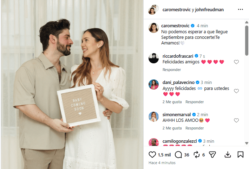Viewport: 249px width, 169px height.
Task: Open johnfreudman profile from the header
Action: 209,10
